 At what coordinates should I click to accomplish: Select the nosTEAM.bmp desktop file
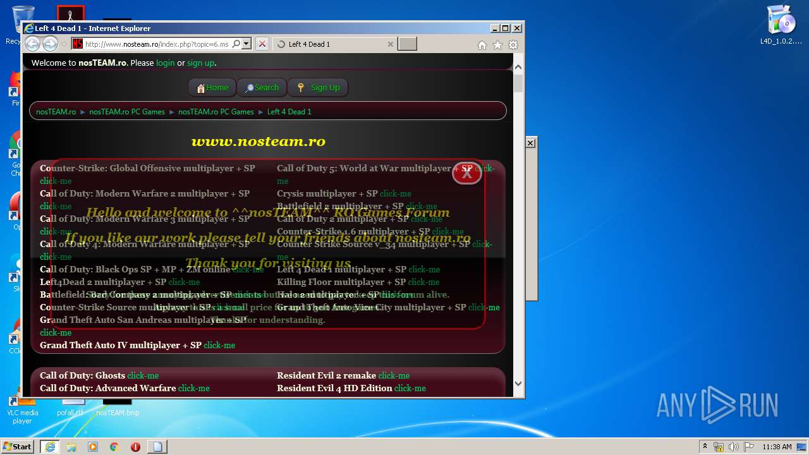click(118, 408)
